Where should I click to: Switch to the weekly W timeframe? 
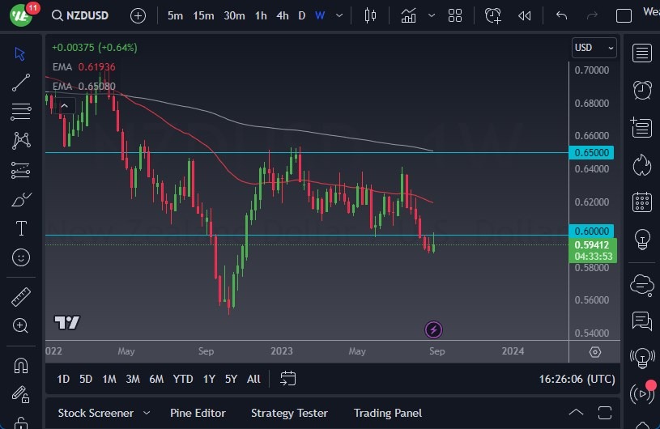point(320,15)
